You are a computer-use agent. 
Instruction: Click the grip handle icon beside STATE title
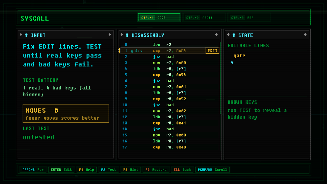234,35
